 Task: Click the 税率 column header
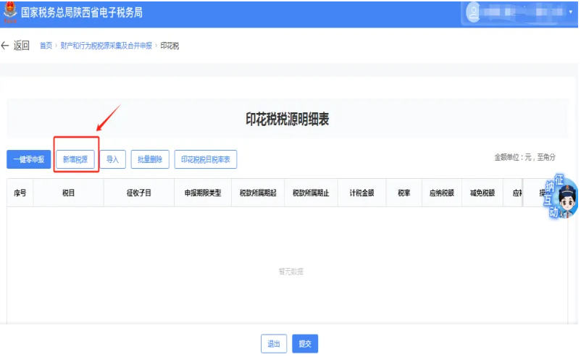[x=404, y=193]
